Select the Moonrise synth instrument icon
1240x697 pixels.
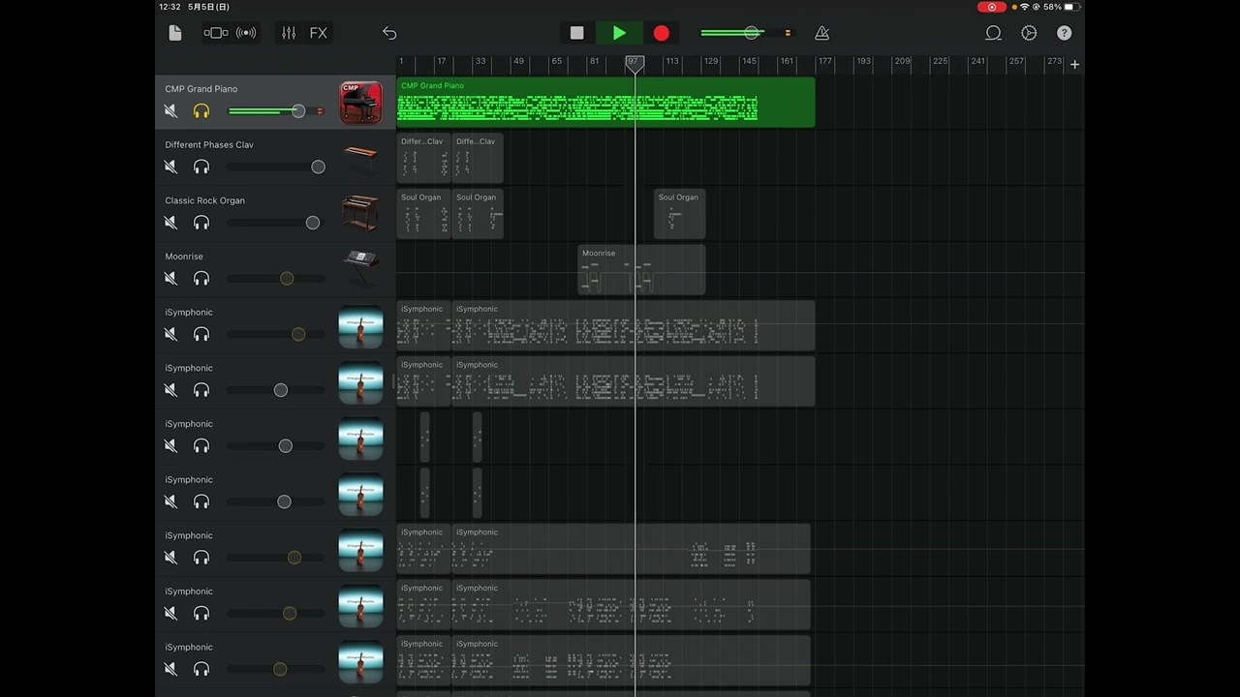click(360, 268)
